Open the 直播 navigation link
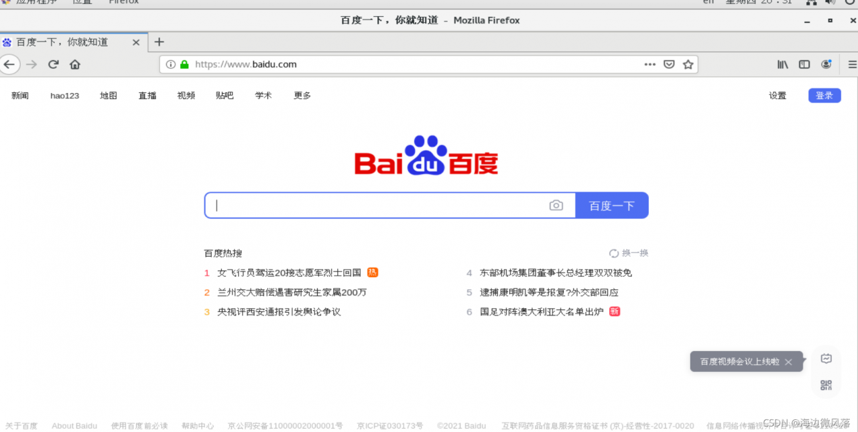Viewport: 858px width, 432px height. 147,96
